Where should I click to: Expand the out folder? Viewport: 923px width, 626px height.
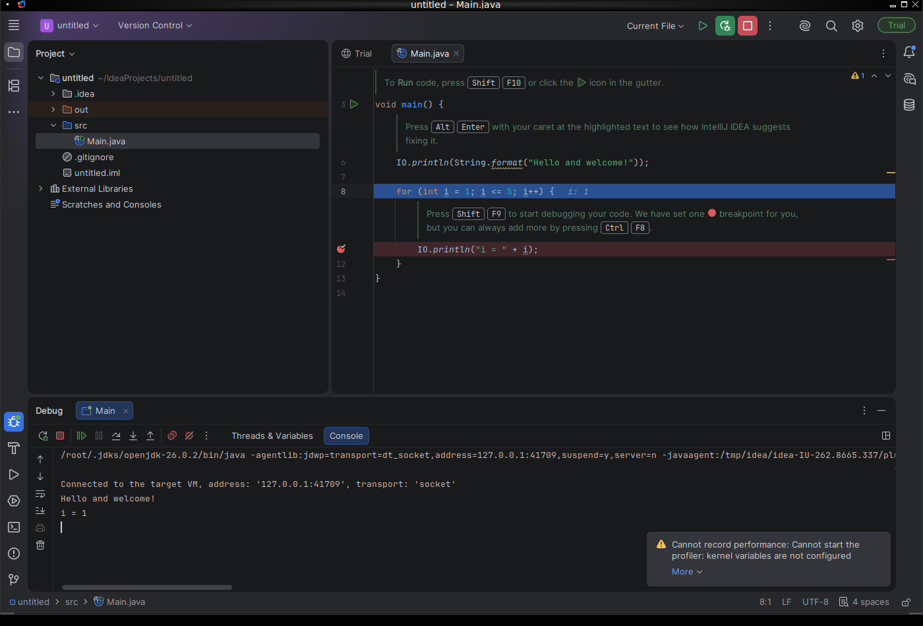53,109
